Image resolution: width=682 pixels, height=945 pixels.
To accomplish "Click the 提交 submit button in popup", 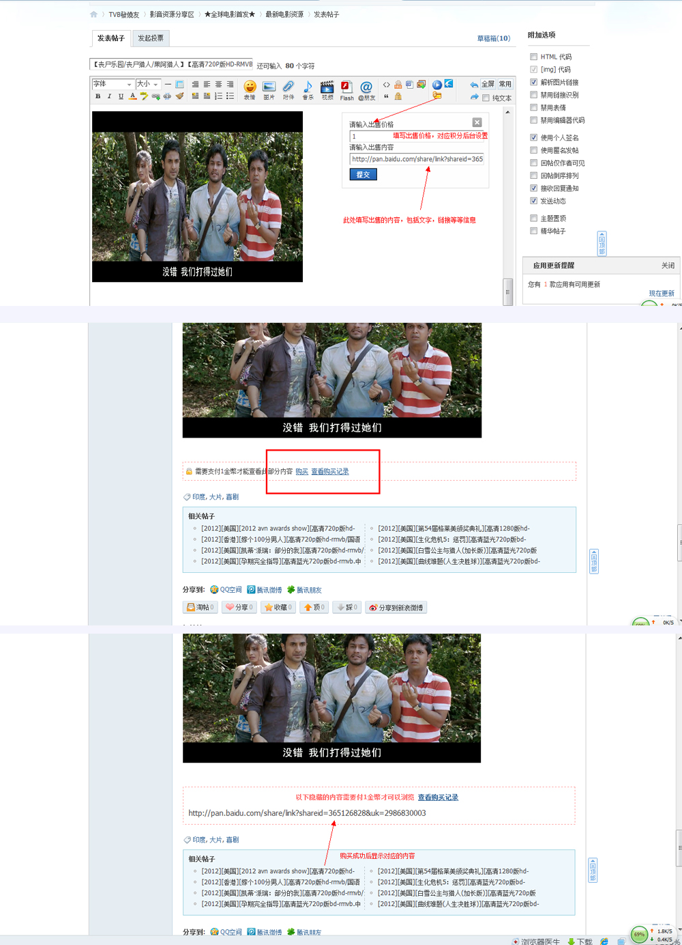I will click(363, 175).
